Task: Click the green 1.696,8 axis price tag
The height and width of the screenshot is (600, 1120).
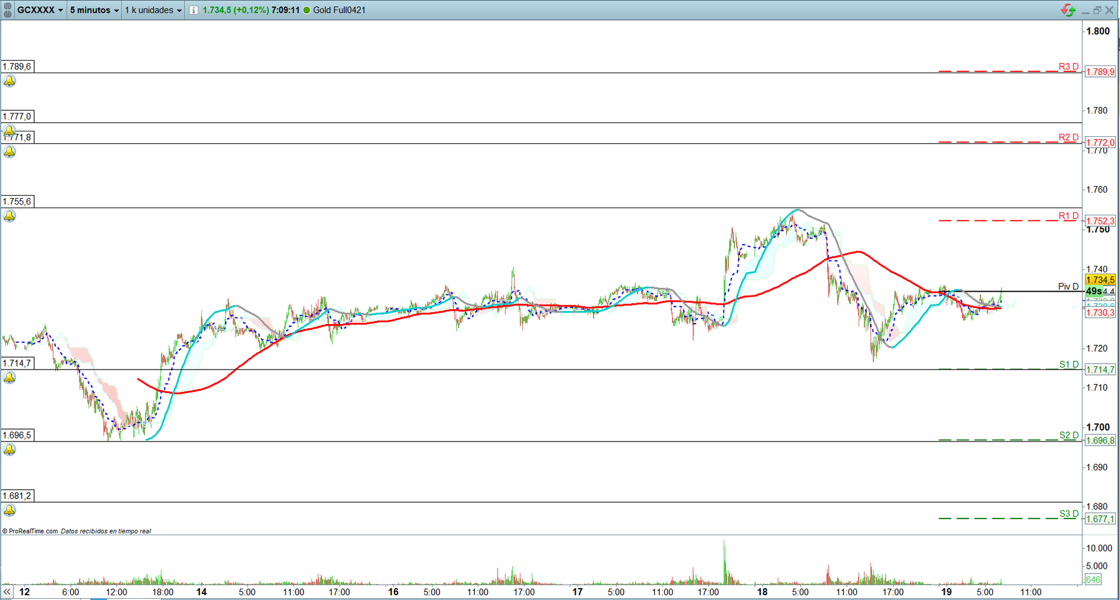Action: click(x=1100, y=440)
